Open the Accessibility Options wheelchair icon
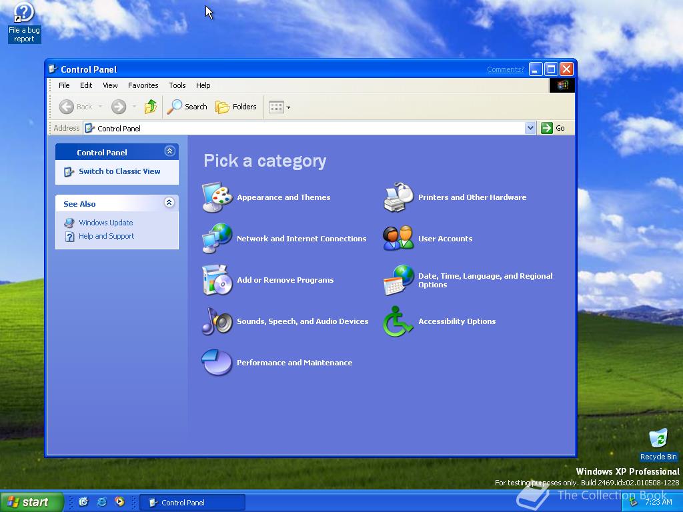The height and width of the screenshot is (512, 683). pos(398,321)
